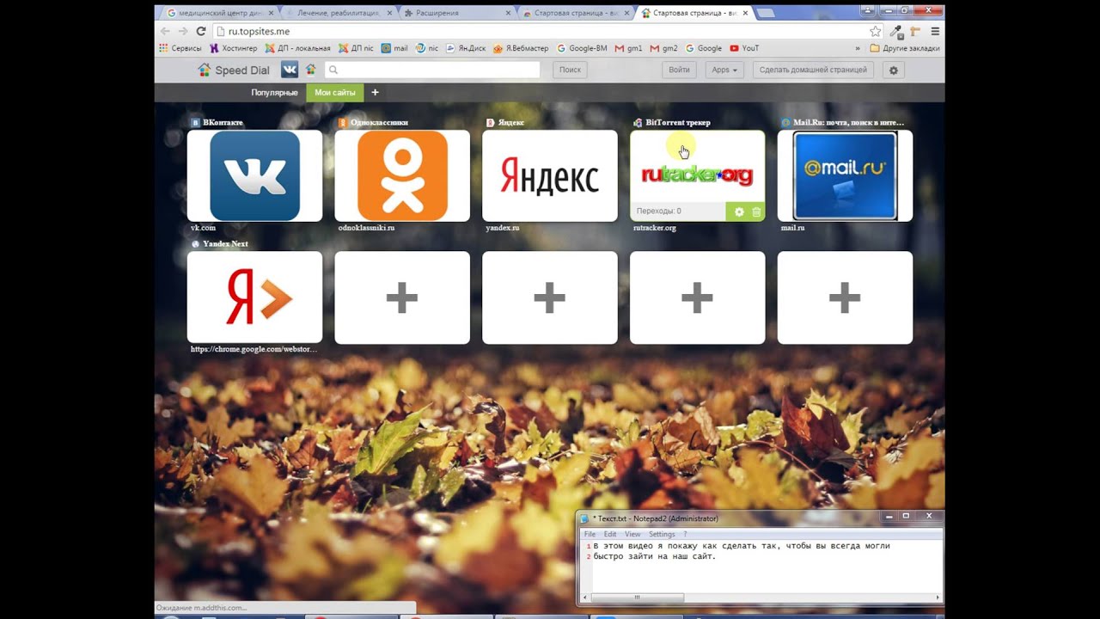Open Notepad2 Settings menu
Image resolution: width=1100 pixels, height=619 pixels.
tap(662, 534)
